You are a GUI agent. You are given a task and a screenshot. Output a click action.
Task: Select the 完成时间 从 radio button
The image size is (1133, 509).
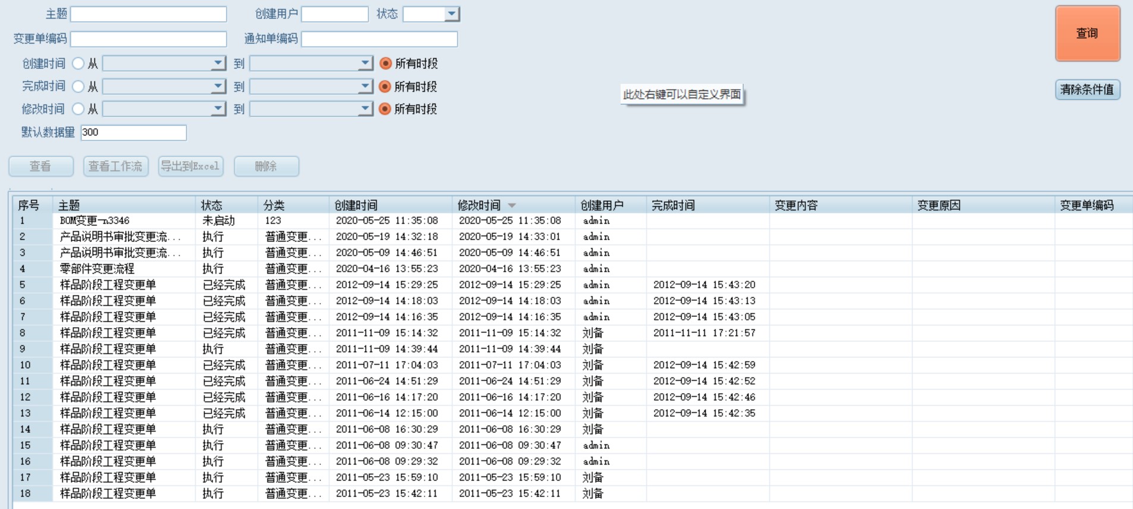point(78,86)
